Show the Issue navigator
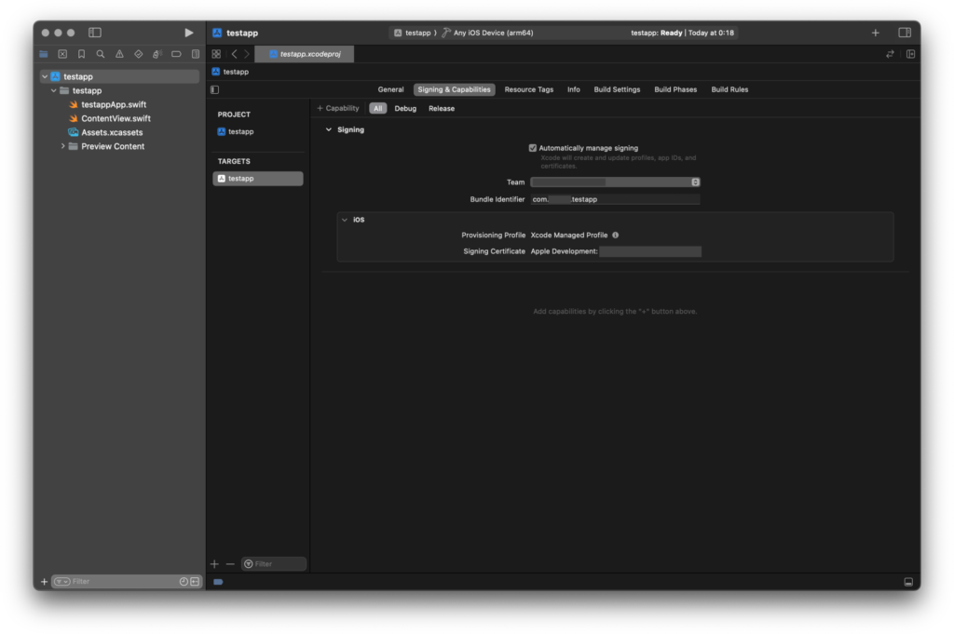954x634 pixels. point(119,54)
